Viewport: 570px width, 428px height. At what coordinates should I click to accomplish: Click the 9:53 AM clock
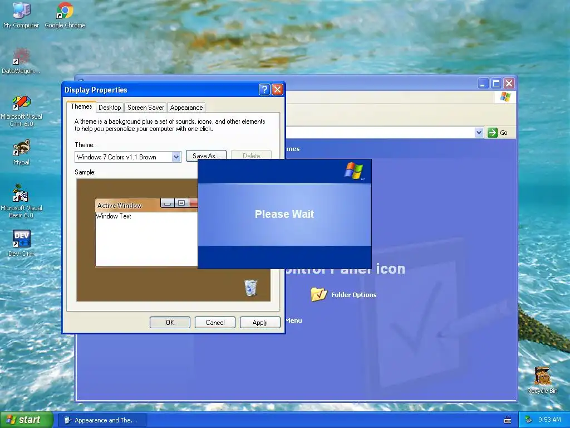pos(549,420)
